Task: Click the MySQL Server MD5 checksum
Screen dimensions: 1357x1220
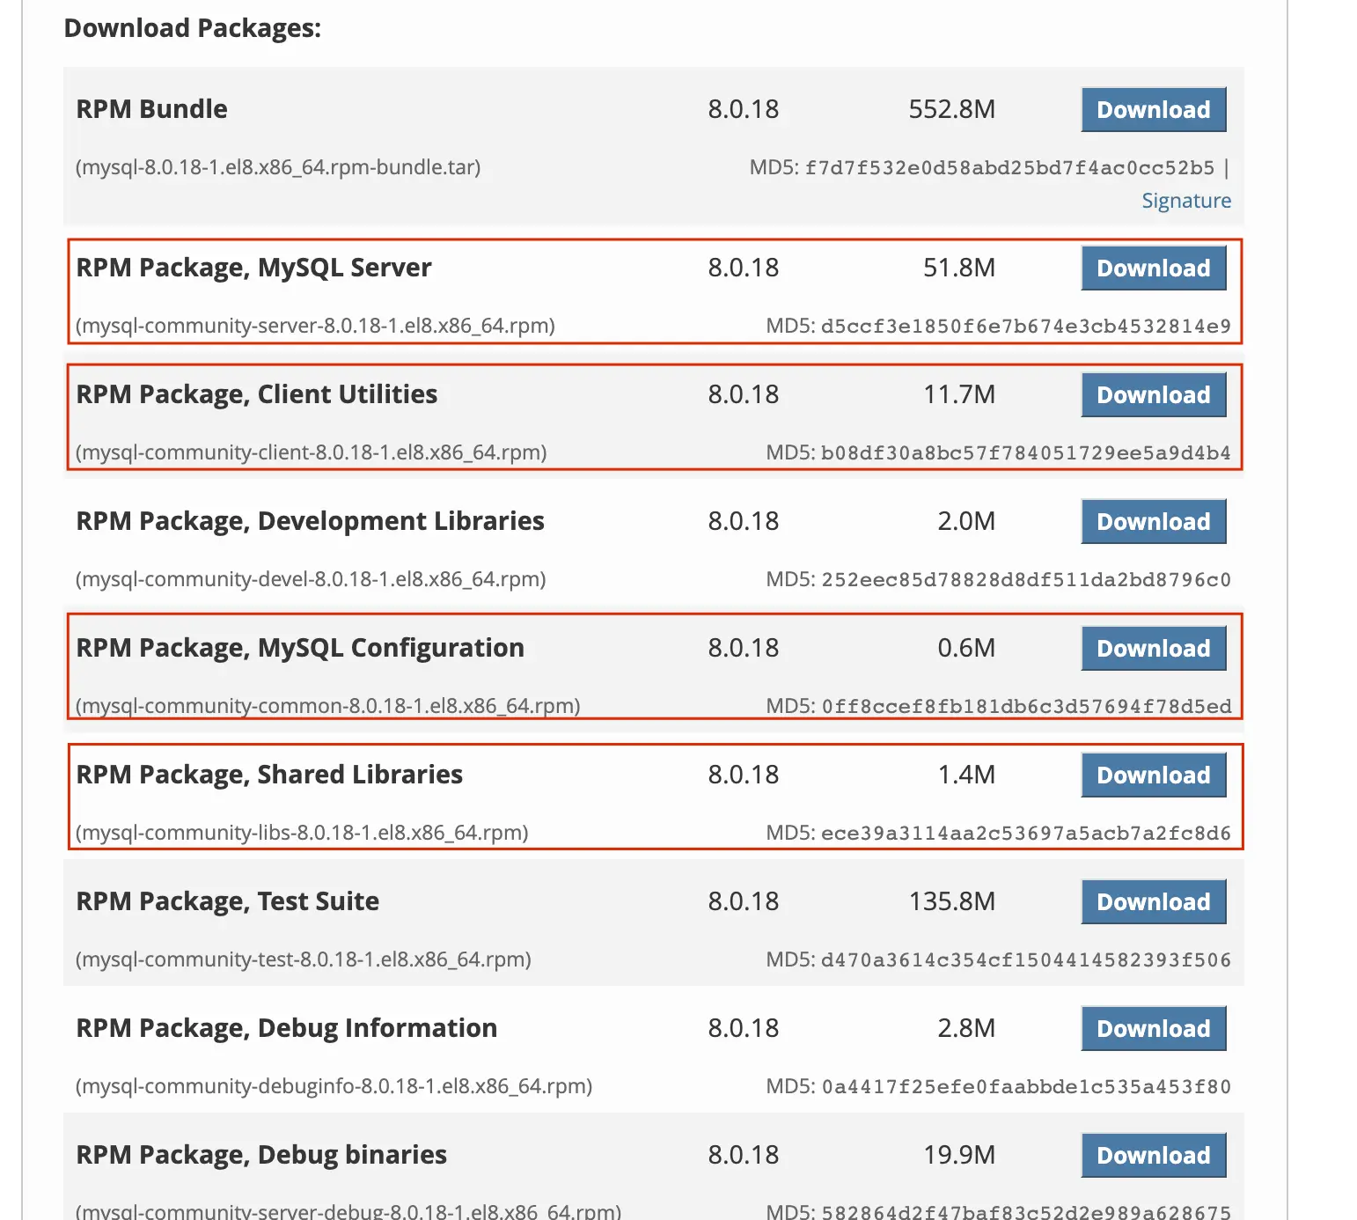Action: (x=1025, y=327)
